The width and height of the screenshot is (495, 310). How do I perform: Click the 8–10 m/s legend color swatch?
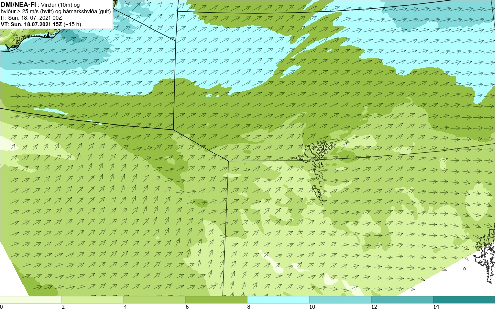(278, 300)
